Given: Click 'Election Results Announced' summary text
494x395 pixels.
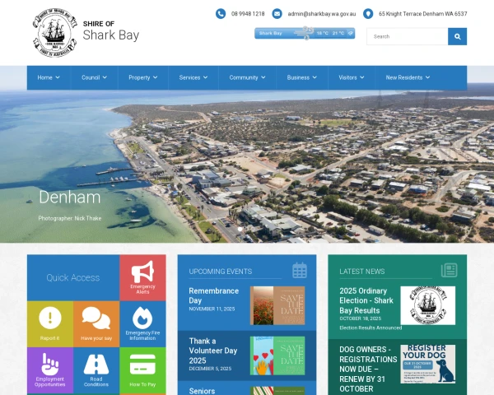Looking at the screenshot, I should (370, 328).
